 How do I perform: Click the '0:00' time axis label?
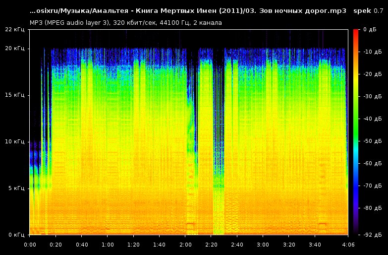pyautogui.click(x=30, y=245)
